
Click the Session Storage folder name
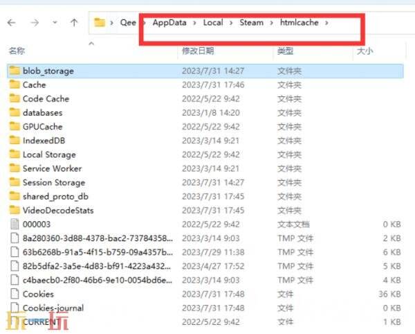[54, 183]
